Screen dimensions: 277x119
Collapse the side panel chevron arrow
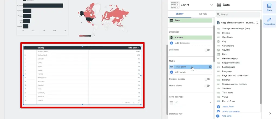pos(270,113)
